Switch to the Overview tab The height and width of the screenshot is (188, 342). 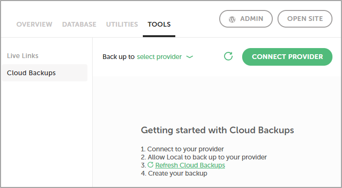(x=34, y=24)
